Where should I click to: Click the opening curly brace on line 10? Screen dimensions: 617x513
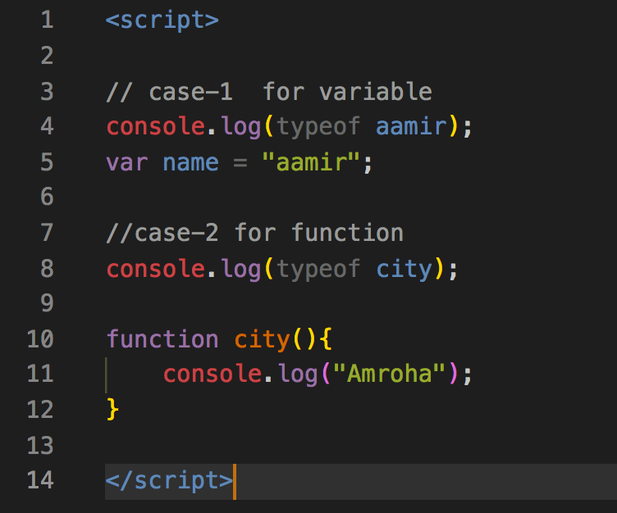(x=327, y=339)
